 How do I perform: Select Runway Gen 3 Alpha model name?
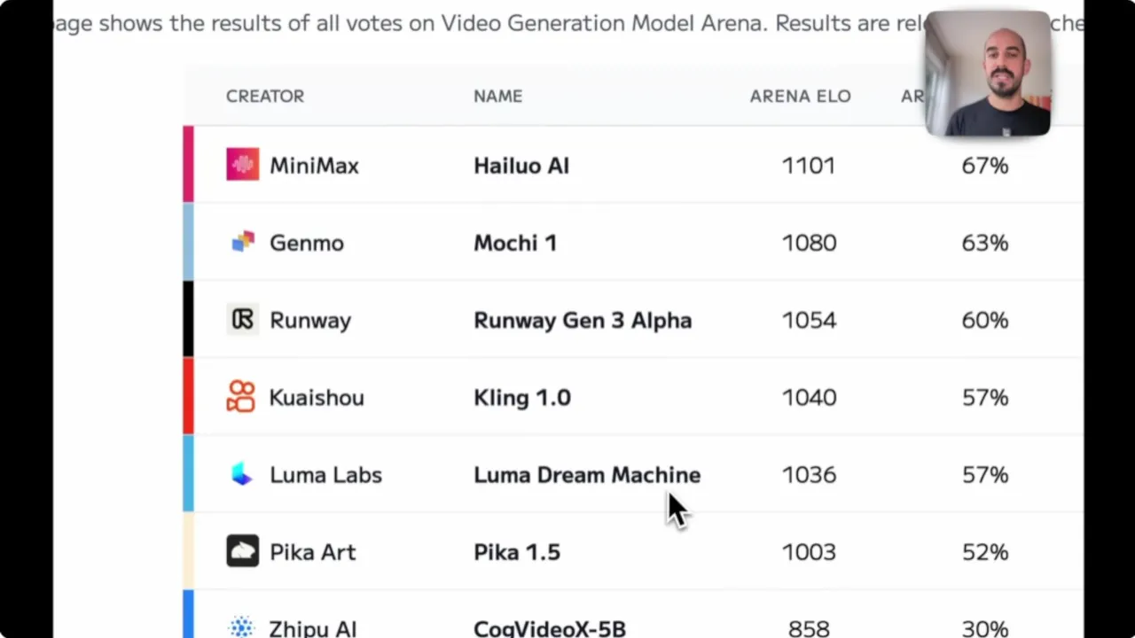[x=582, y=320]
